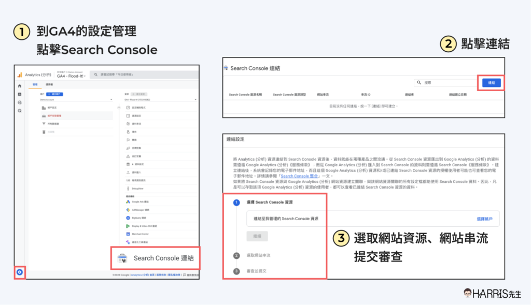Click step 2 選取網站串流
The image size is (531, 305).
258,255
